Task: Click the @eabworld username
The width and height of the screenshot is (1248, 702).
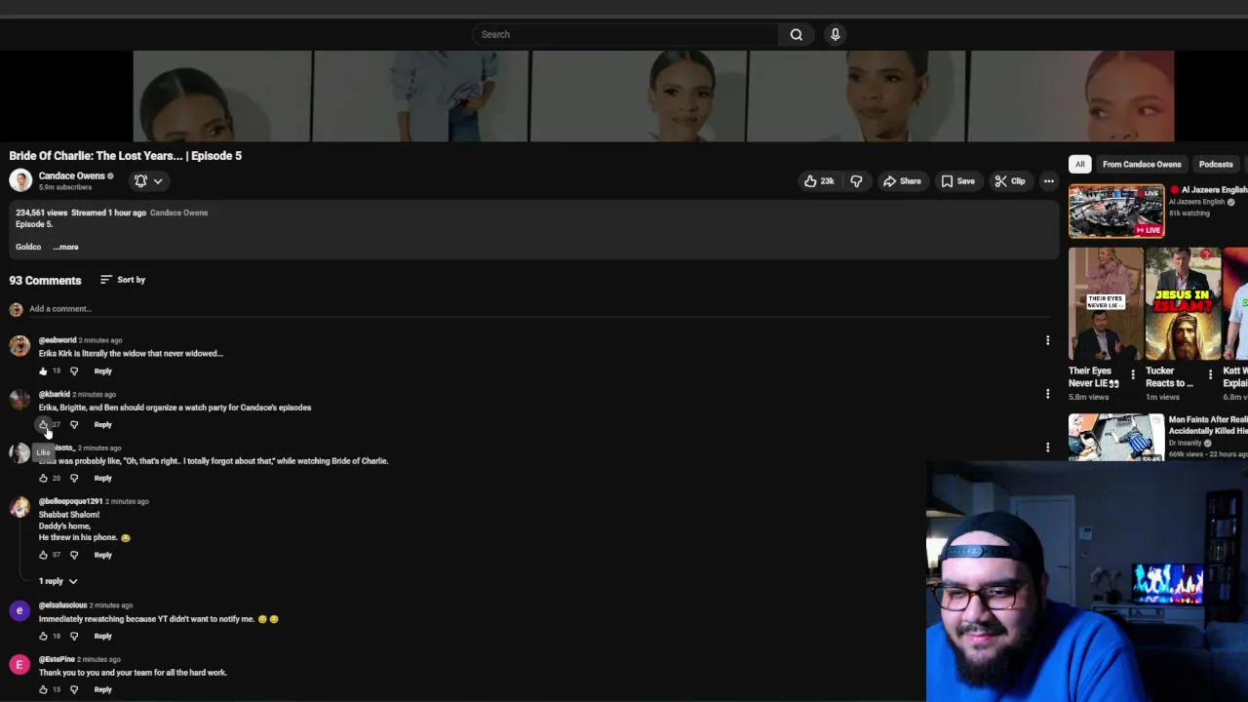Action: [58, 340]
